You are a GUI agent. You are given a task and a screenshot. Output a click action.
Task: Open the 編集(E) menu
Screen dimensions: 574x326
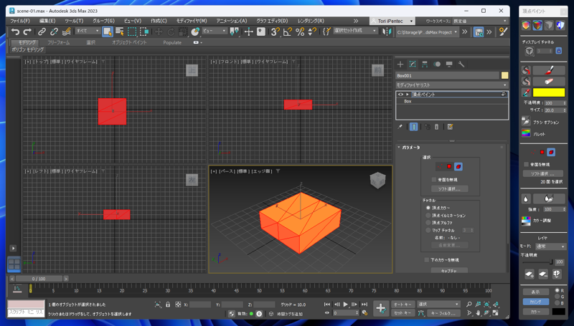click(x=47, y=21)
